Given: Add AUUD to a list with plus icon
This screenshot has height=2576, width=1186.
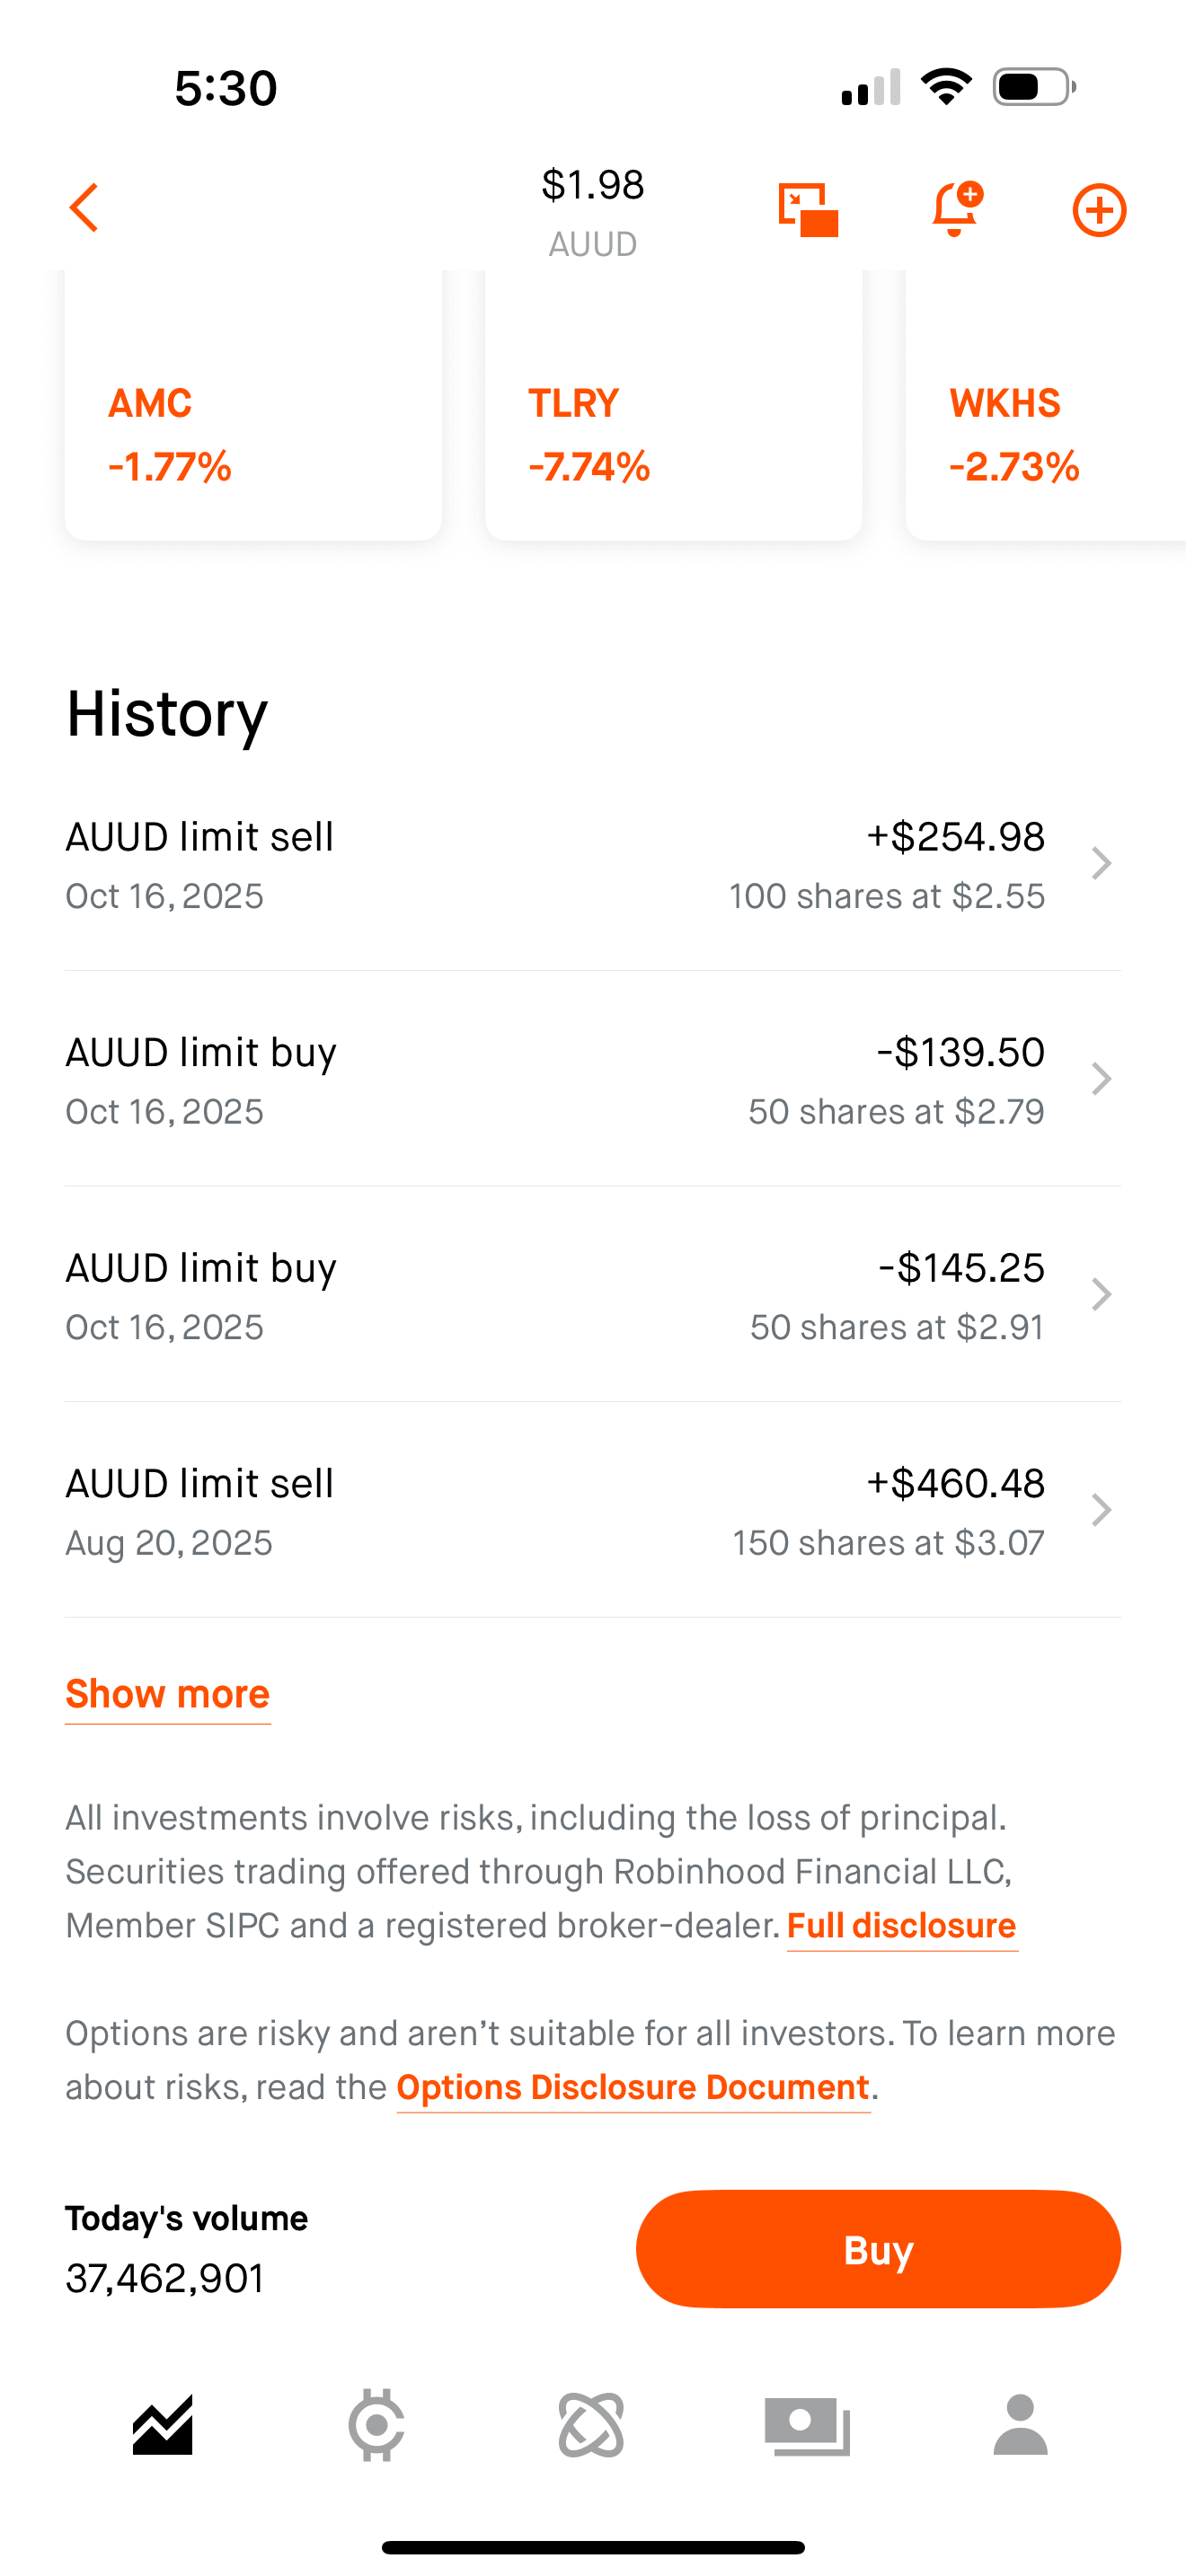Looking at the screenshot, I should 1099,210.
